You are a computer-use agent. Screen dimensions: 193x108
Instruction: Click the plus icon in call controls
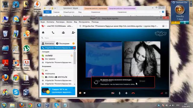[x=126, y=93]
